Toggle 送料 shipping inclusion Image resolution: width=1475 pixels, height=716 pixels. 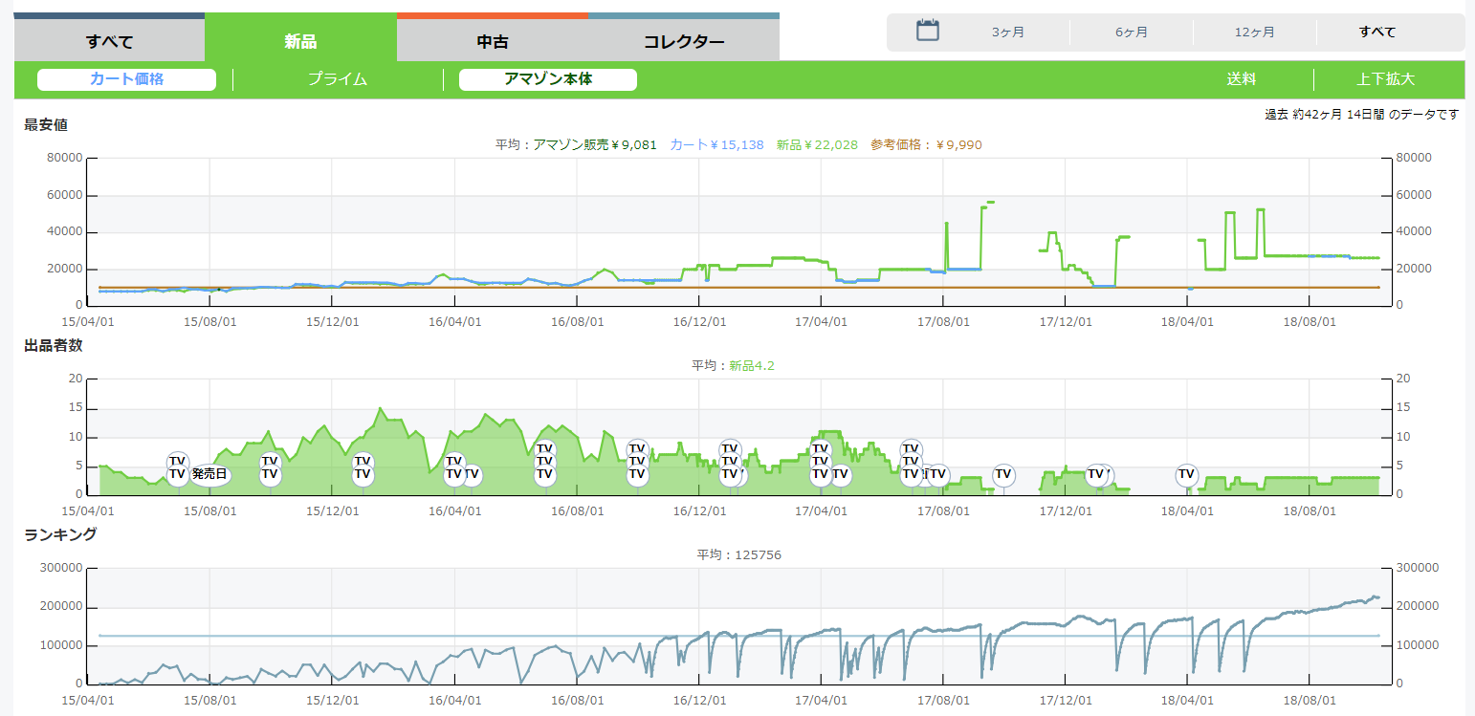pyautogui.click(x=1241, y=79)
